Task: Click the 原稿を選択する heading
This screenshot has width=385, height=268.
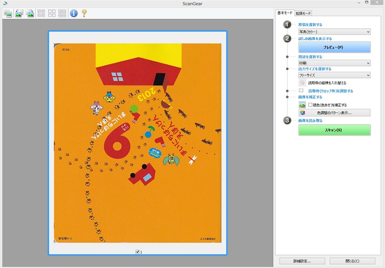Action: [310, 24]
